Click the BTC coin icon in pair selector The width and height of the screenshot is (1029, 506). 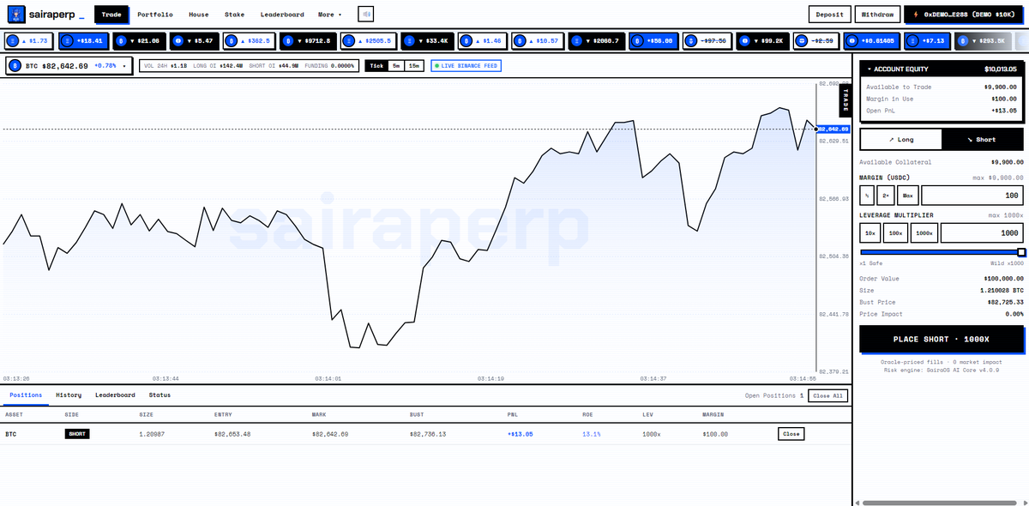[16, 65]
